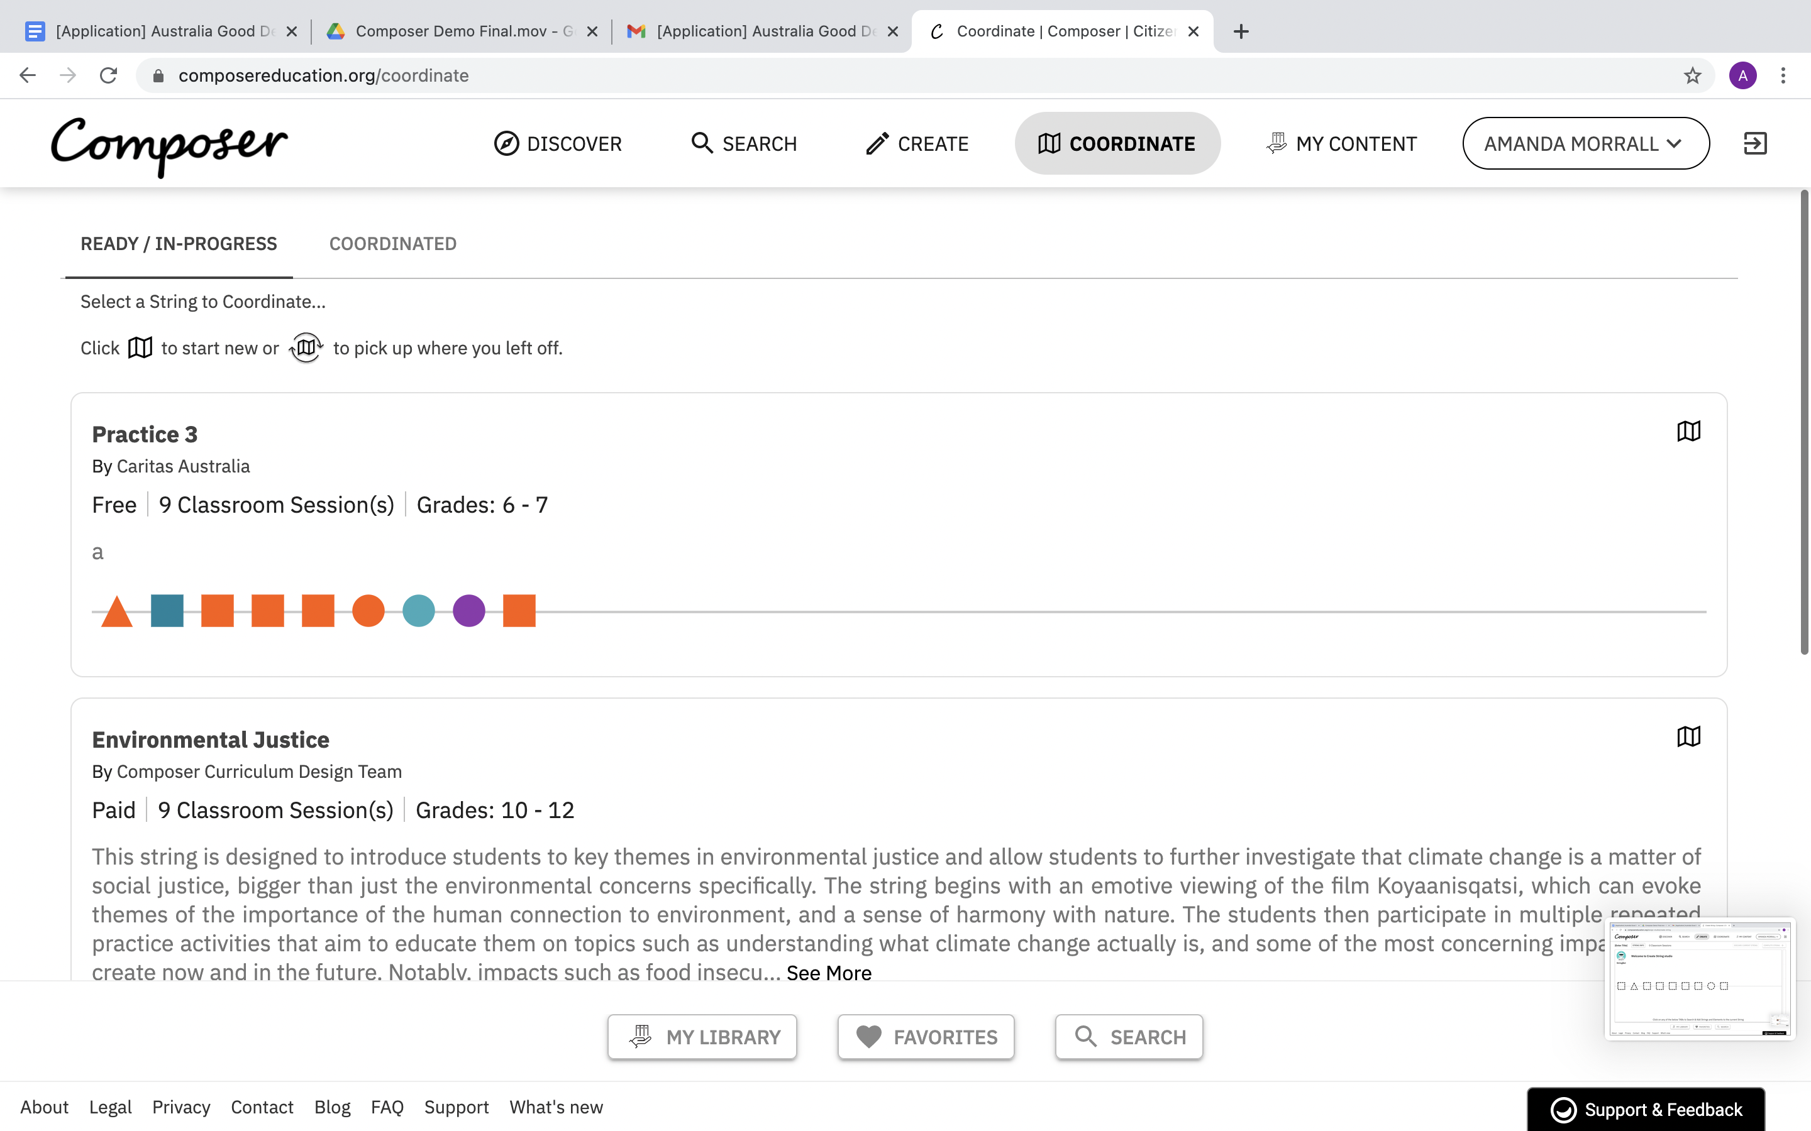Open the Privacy footer link

181,1107
